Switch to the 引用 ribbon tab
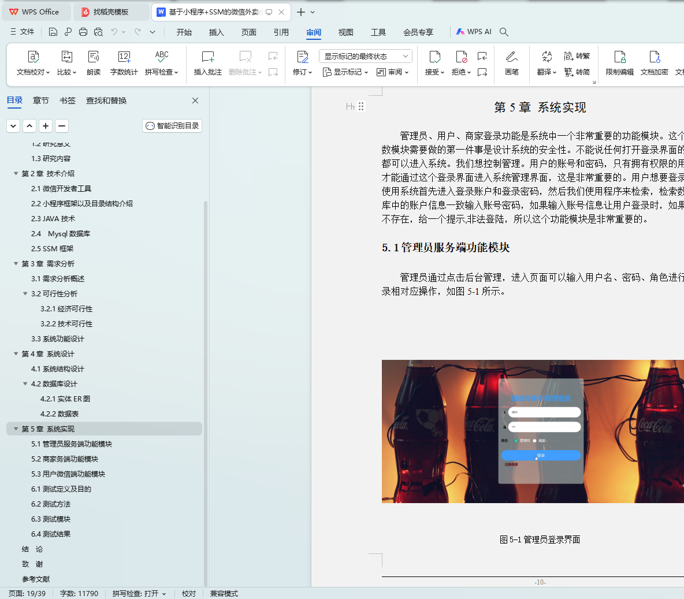The height and width of the screenshot is (599, 684). pos(281,32)
